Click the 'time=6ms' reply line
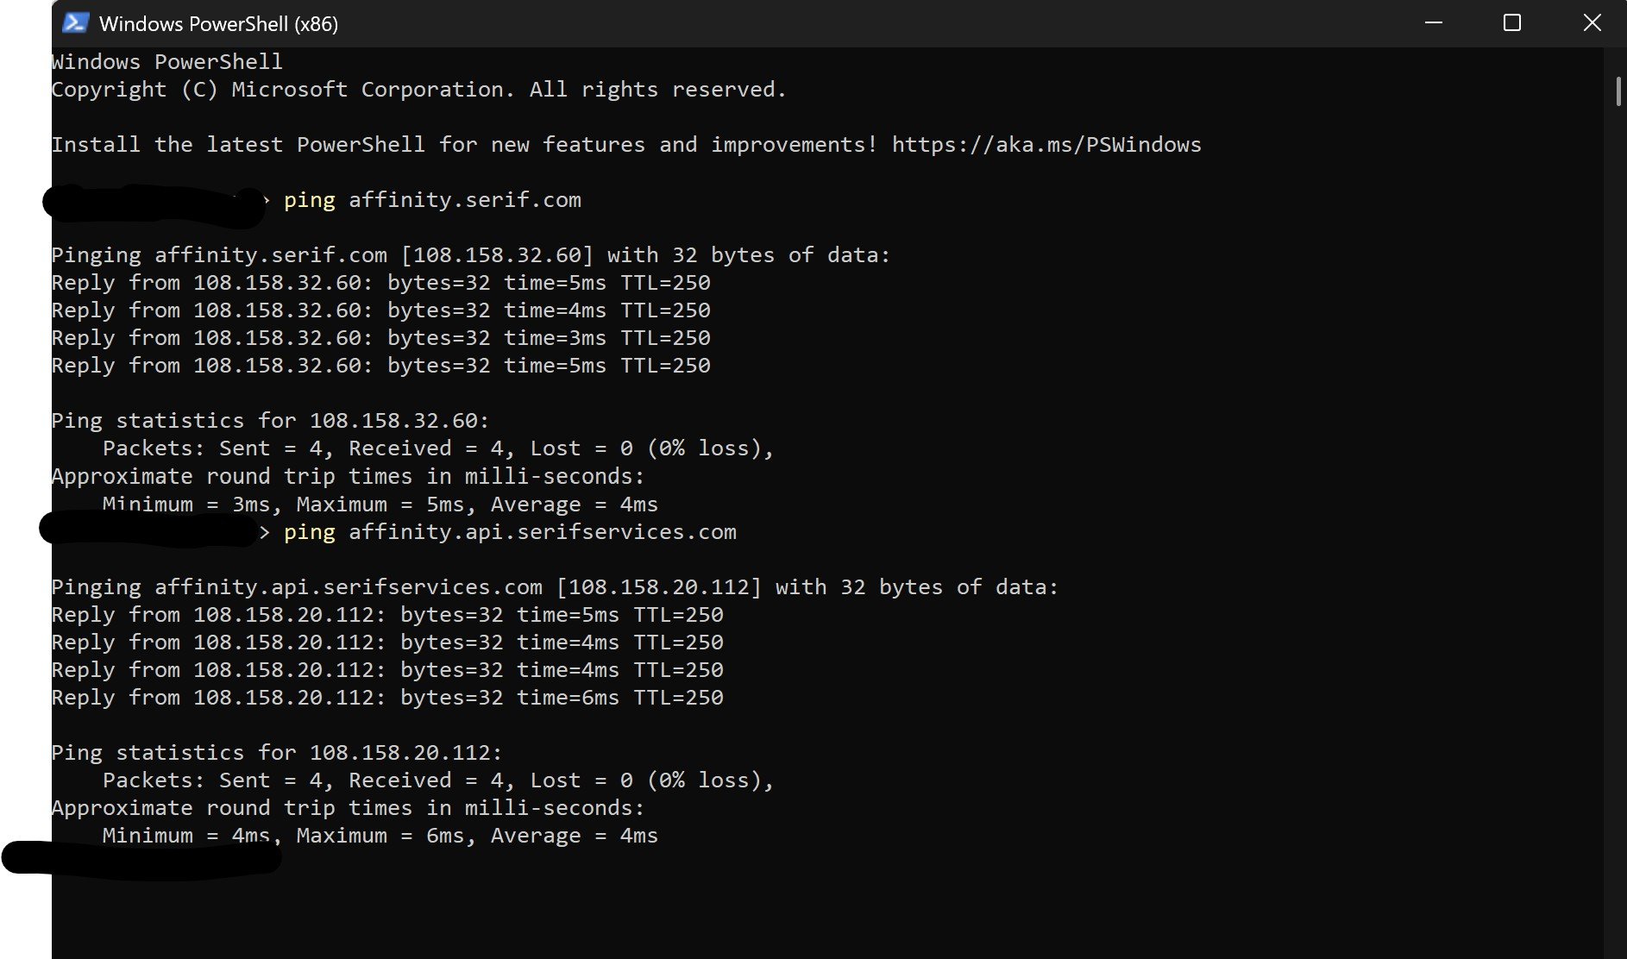The width and height of the screenshot is (1627, 959). click(387, 698)
